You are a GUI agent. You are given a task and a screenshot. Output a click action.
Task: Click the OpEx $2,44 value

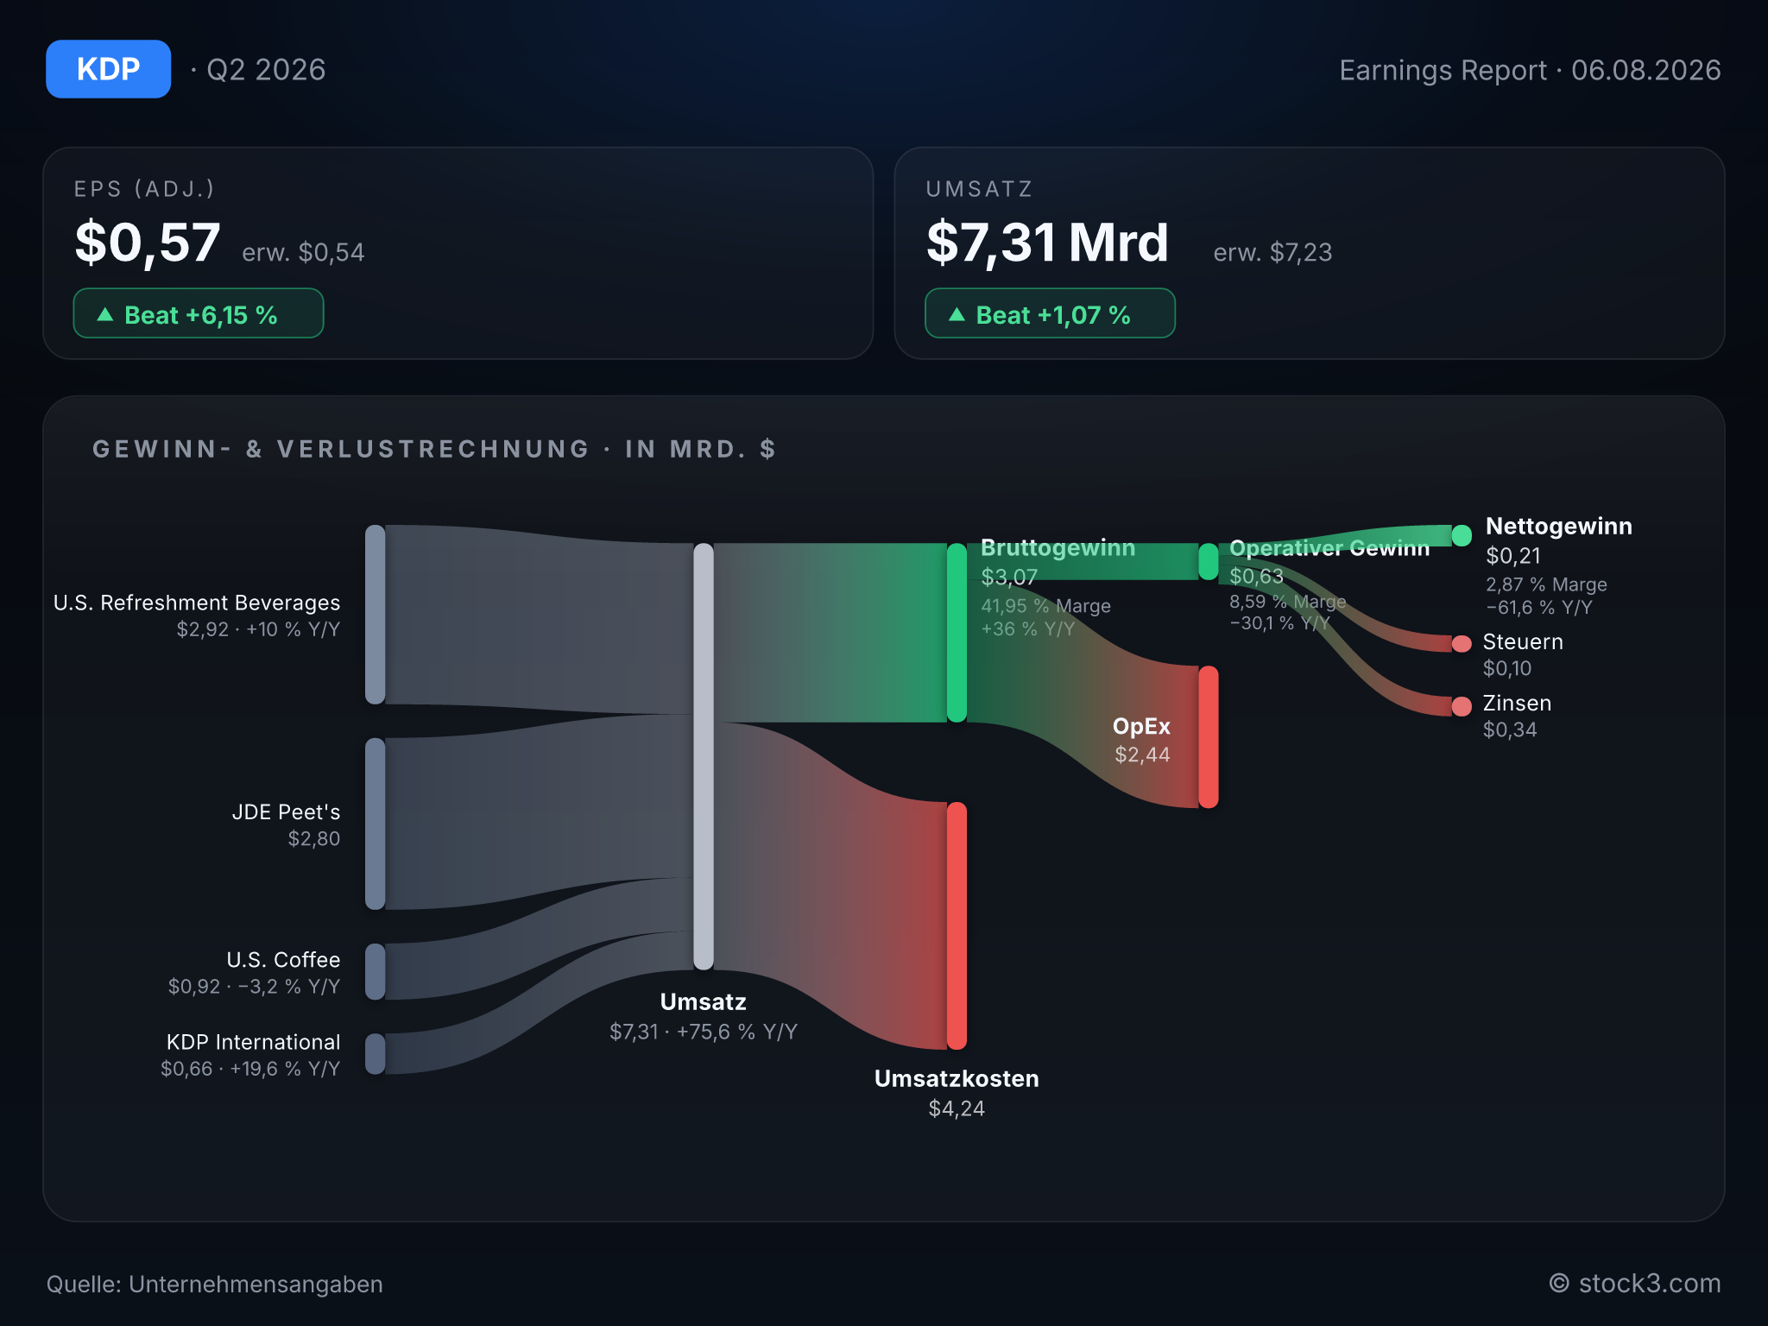point(1142,755)
